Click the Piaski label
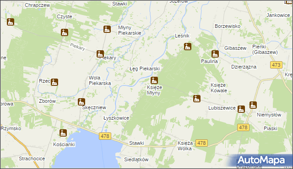 271,128
